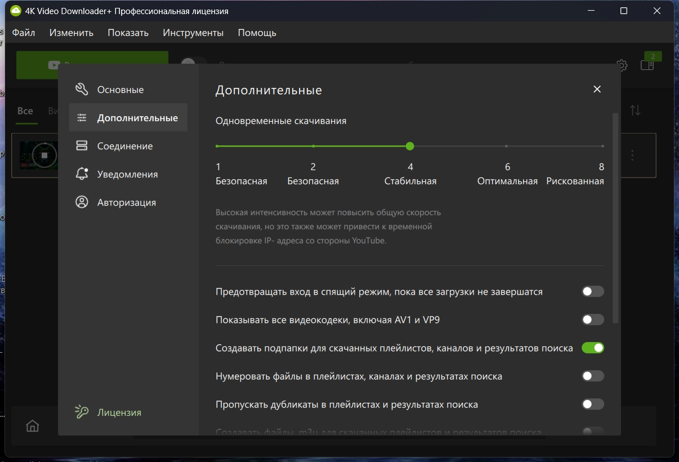Open the Авторизация settings section
Viewport: 679px width, 462px height.
coord(128,202)
